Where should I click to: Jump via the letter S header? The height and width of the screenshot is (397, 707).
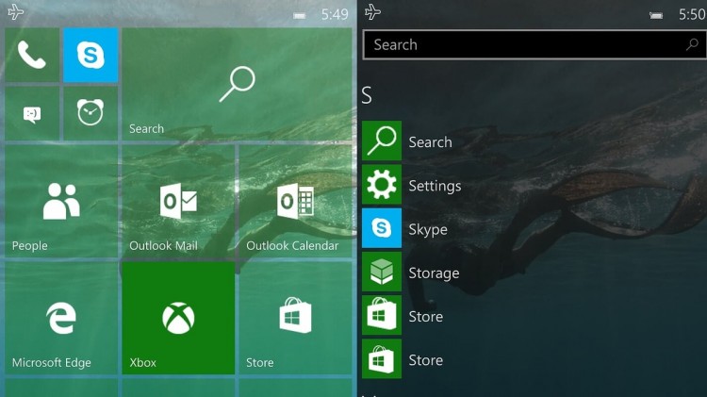(367, 95)
